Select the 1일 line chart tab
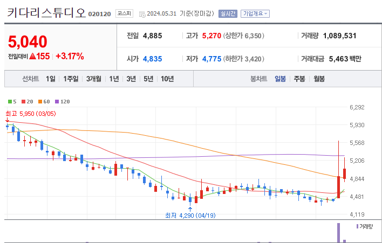This screenshot has height=243, width=382. [x=51, y=79]
